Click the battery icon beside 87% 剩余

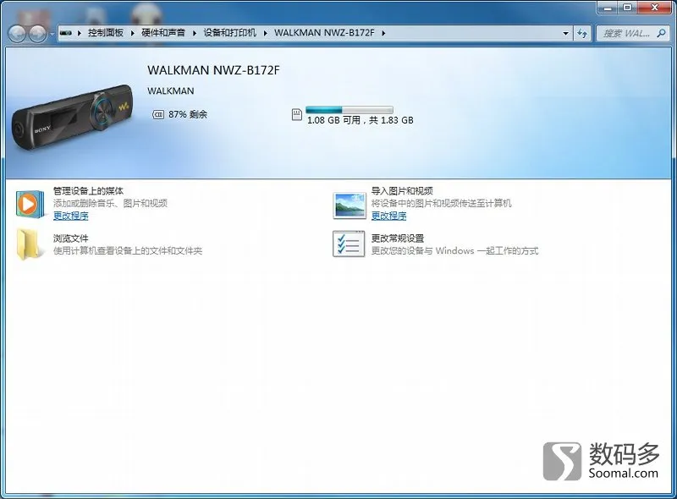pyautogui.click(x=158, y=114)
